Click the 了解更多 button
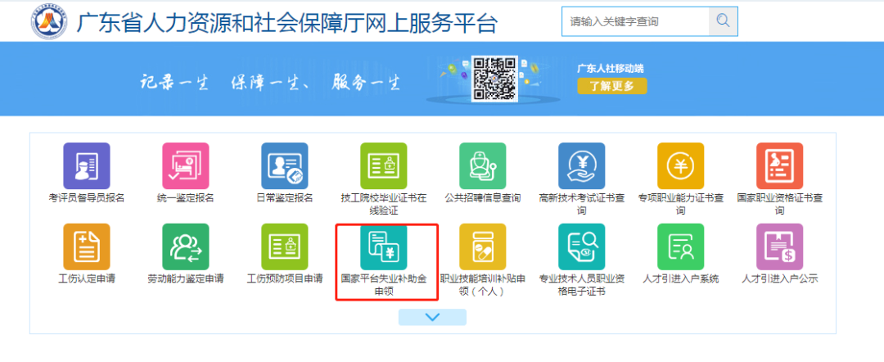Image resolution: width=884 pixels, height=362 pixels. pos(611,86)
